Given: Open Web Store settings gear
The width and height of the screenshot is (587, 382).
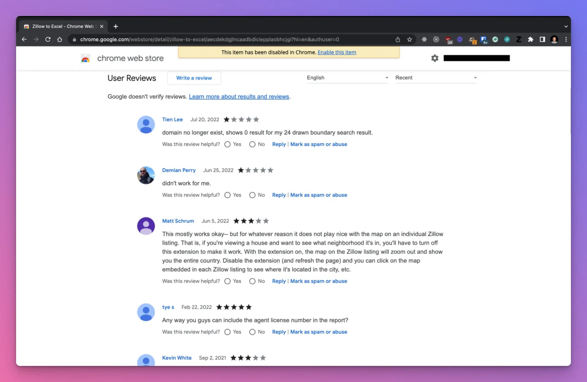Looking at the screenshot, I should point(435,58).
